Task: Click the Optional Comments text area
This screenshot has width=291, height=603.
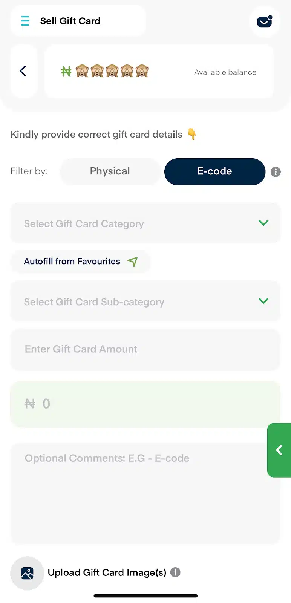Action: coord(145,494)
